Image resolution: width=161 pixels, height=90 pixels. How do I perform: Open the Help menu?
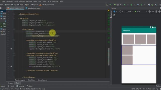[x=61, y=1]
